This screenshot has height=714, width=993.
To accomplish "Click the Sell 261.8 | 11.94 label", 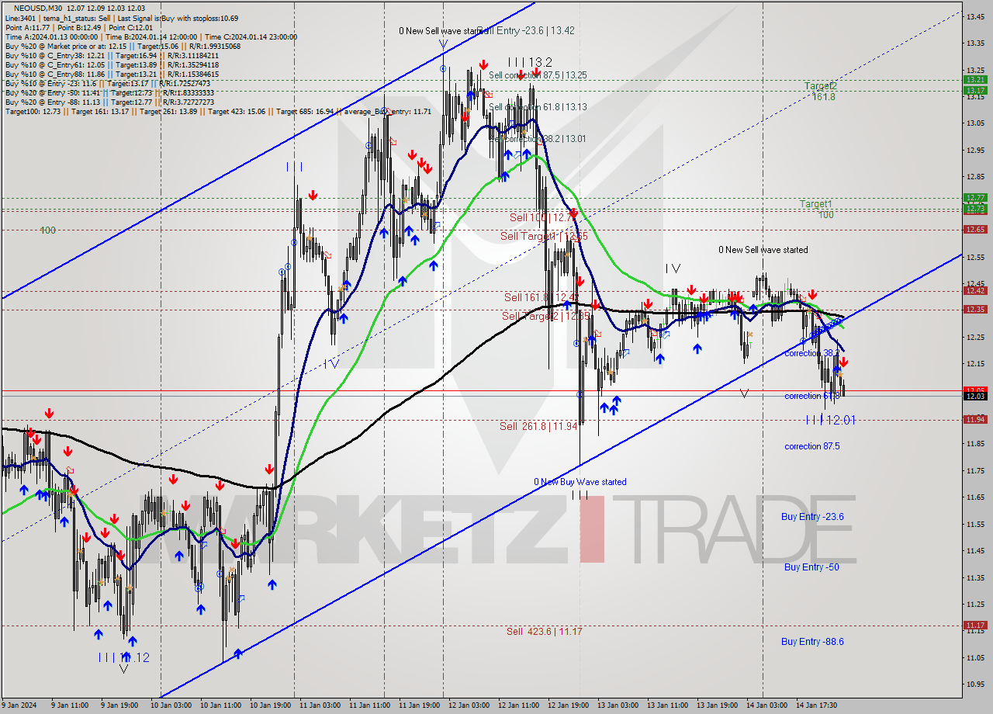I will pos(538,426).
